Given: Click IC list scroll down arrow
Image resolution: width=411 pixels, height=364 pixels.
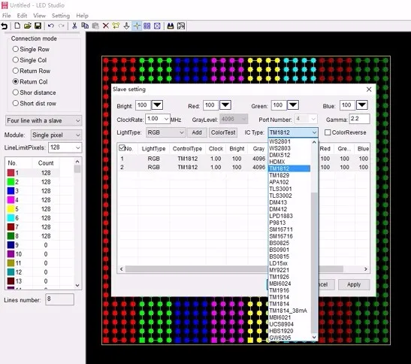Looking at the screenshot, I should pos(314,338).
